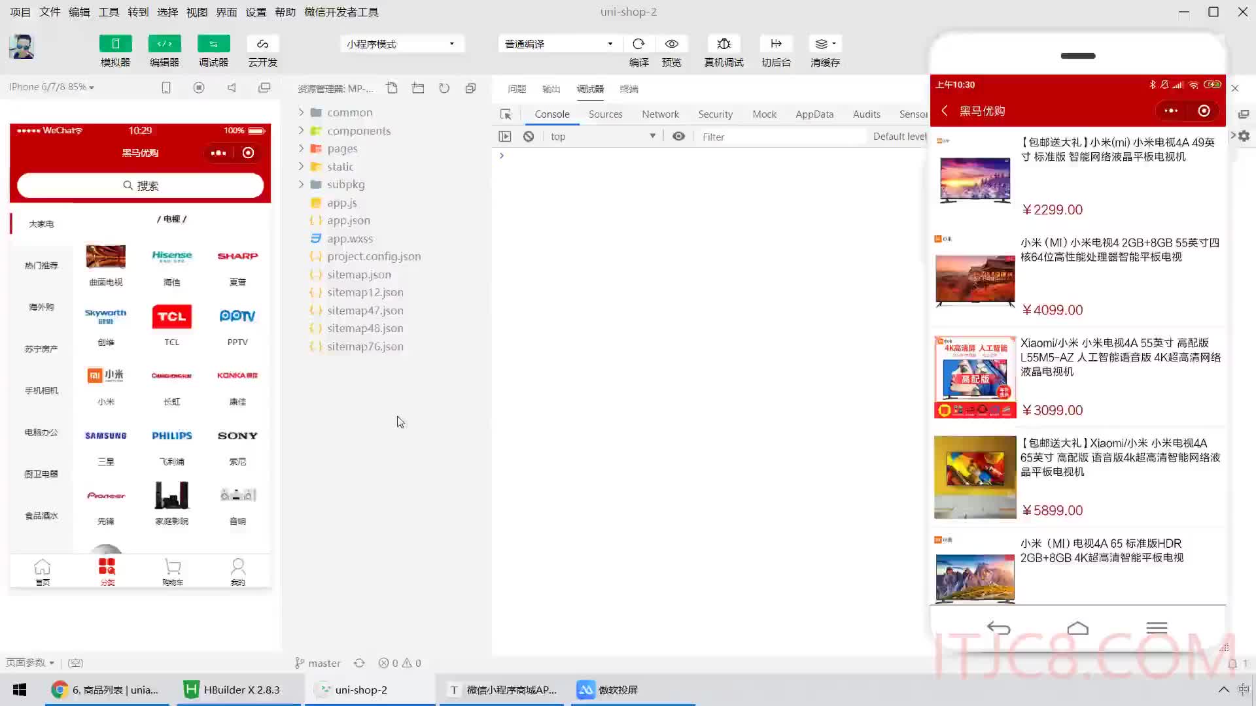Switch to the 问题 problems tab
1256x706 pixels.
517,89
